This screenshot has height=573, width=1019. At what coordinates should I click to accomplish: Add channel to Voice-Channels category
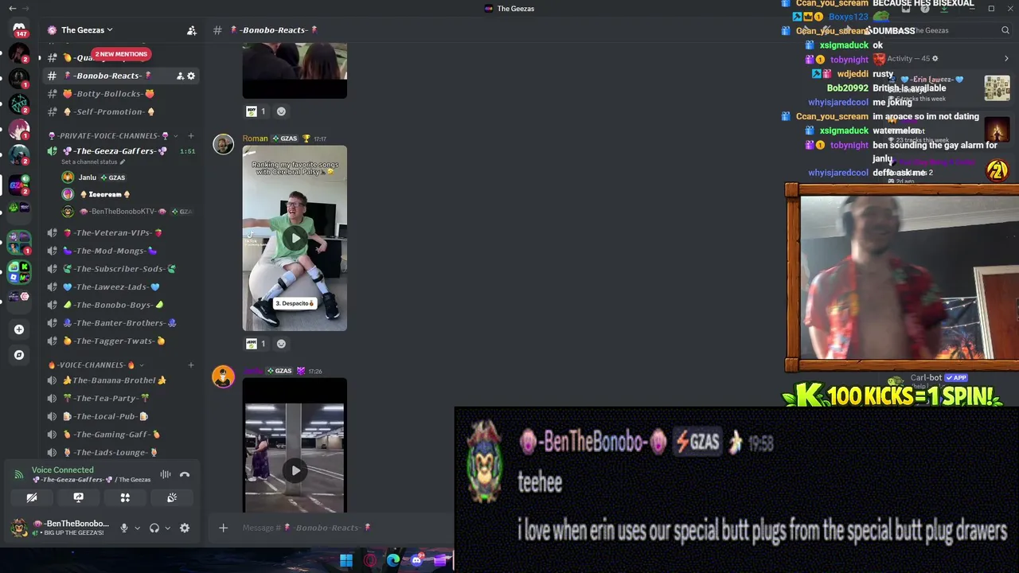point(191,364)
